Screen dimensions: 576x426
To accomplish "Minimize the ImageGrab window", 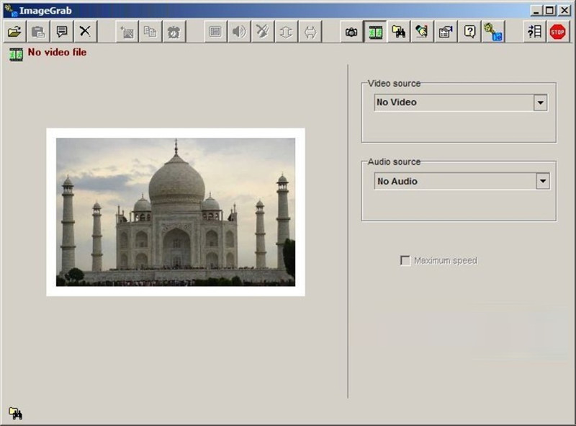I will coord(536,10).
